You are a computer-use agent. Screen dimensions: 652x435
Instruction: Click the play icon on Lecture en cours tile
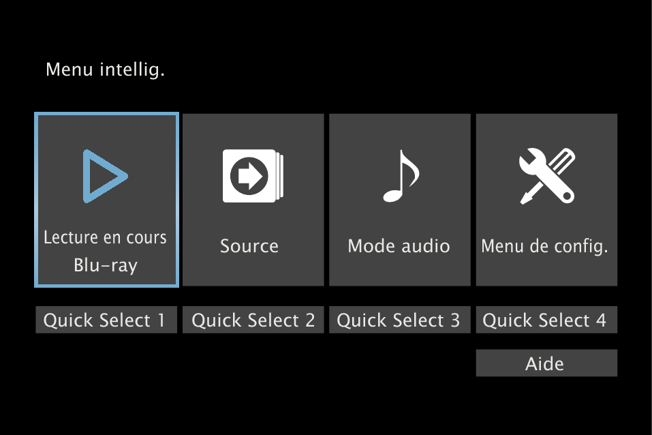[x=106, y=176]
